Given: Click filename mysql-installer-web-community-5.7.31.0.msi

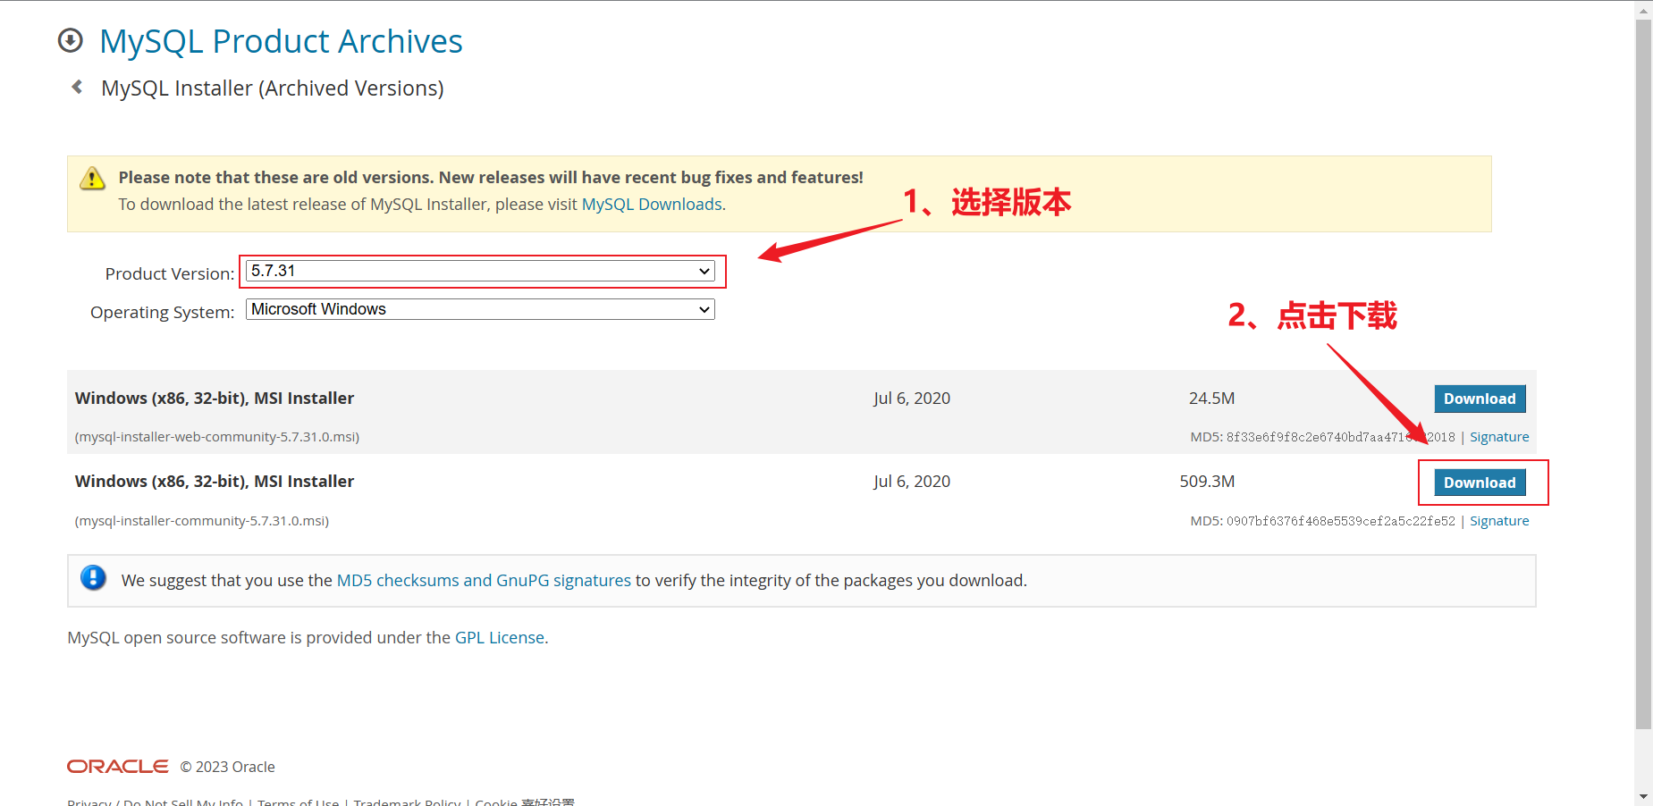Looking at the screenshot, I should (x=217, y=437).
